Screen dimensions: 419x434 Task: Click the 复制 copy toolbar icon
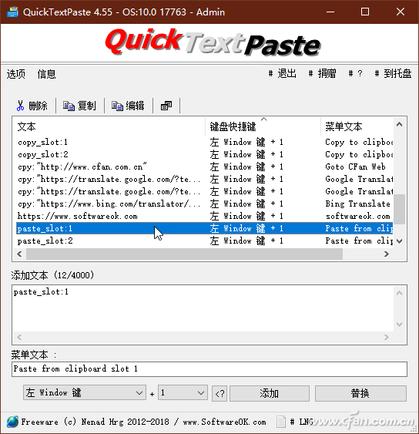69,106
